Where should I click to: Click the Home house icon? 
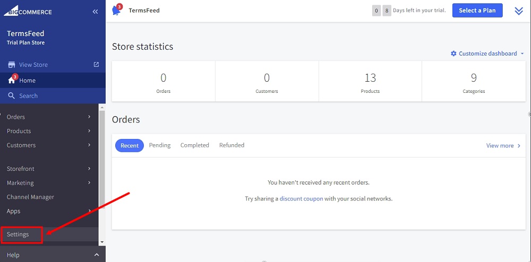pos(12,81)
